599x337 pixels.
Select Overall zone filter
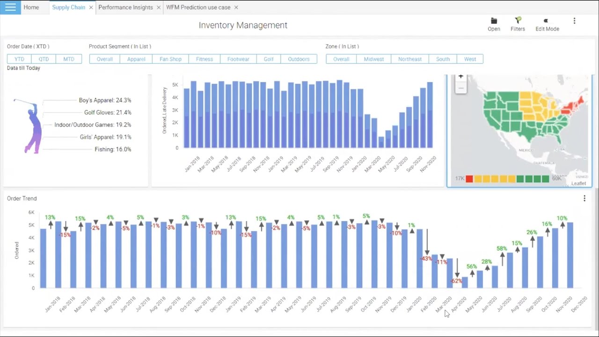pos(341,59)
